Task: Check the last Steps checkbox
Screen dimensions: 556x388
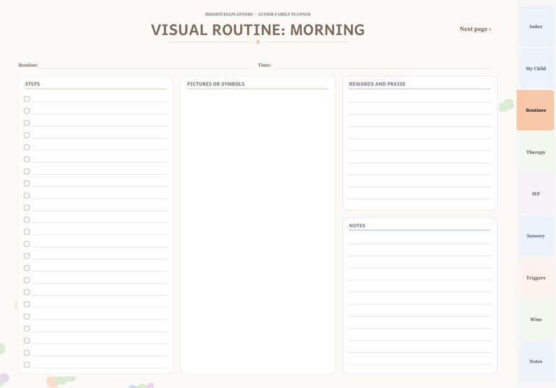Action: (27, 365)
